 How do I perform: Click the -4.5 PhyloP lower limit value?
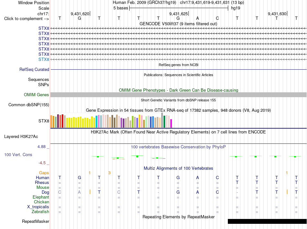point(42,163)
